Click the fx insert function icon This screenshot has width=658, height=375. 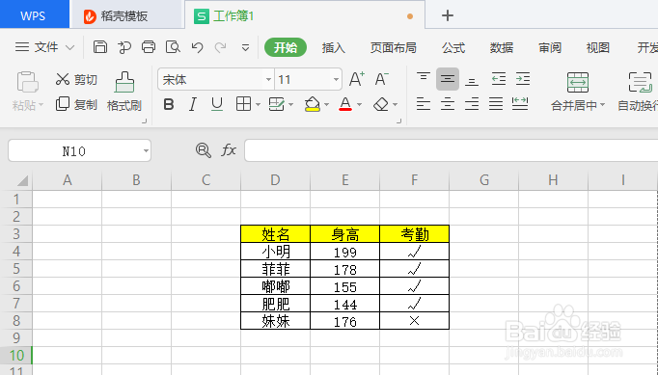tap(229, 149)
